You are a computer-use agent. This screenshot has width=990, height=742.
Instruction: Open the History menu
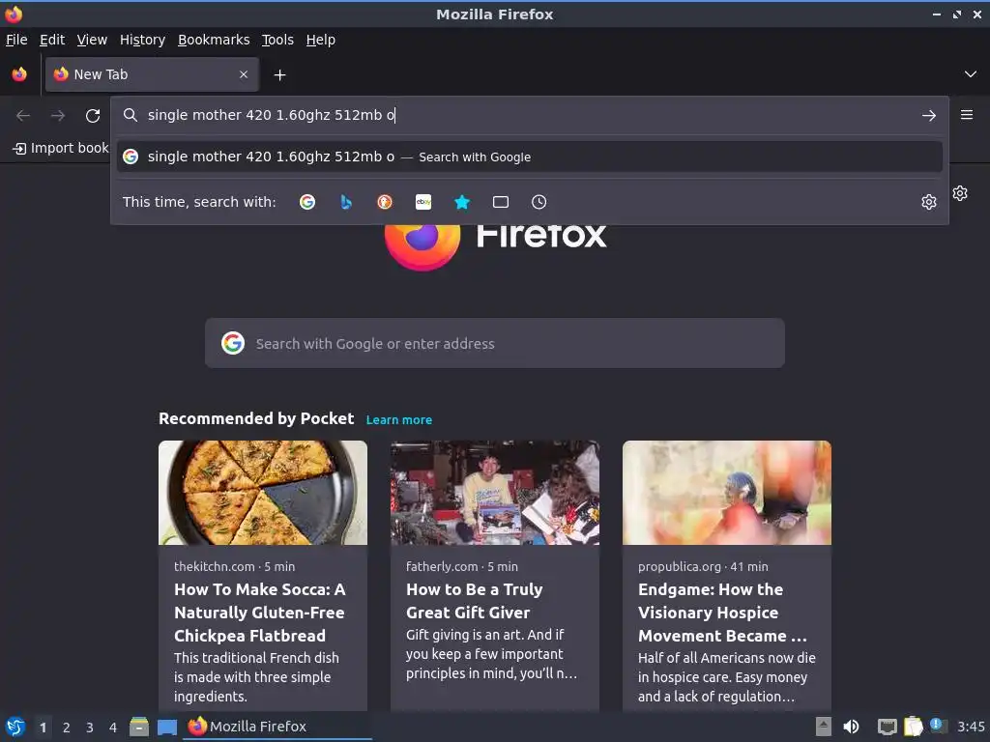pyautogui.click(x=143, y=40)
